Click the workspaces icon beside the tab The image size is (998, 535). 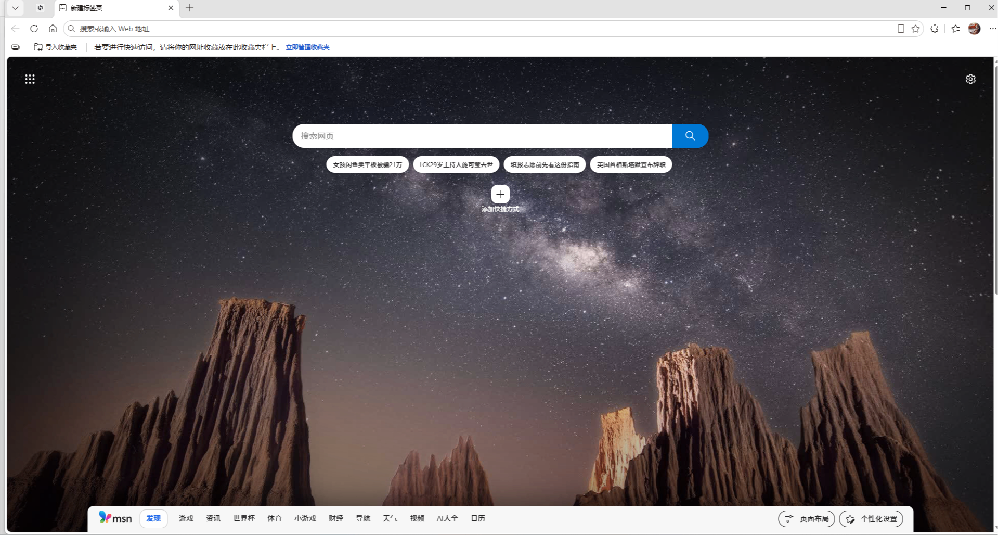[40, 8]
